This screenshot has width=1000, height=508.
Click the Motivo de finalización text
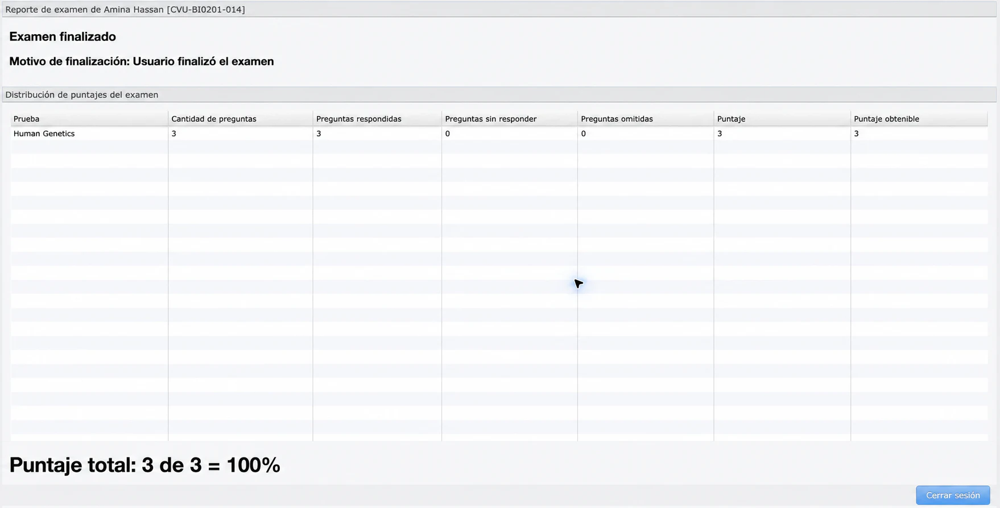[x=142, y=61]
